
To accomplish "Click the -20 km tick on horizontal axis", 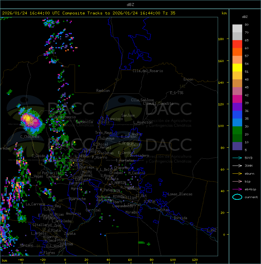I will click(43, 260).
